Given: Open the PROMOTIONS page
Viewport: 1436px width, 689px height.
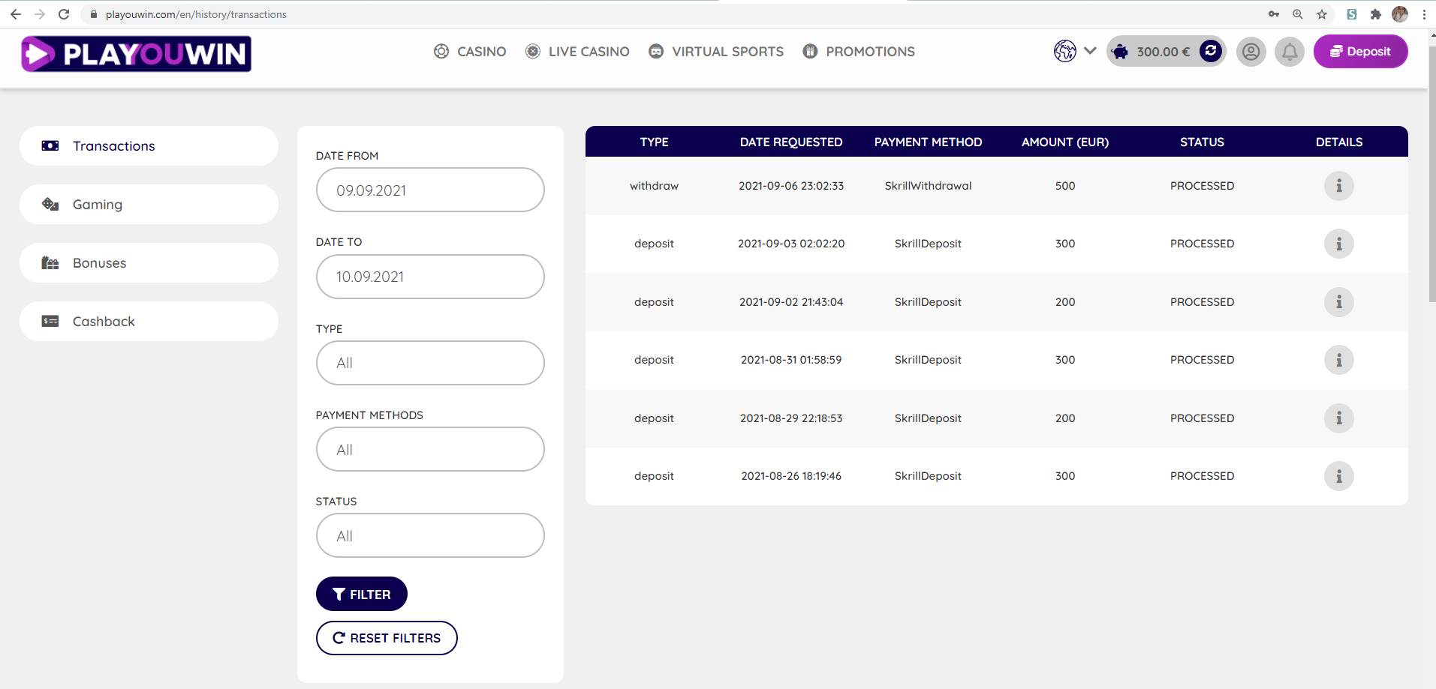Looking at the screenshot, I should pos(859,52).
